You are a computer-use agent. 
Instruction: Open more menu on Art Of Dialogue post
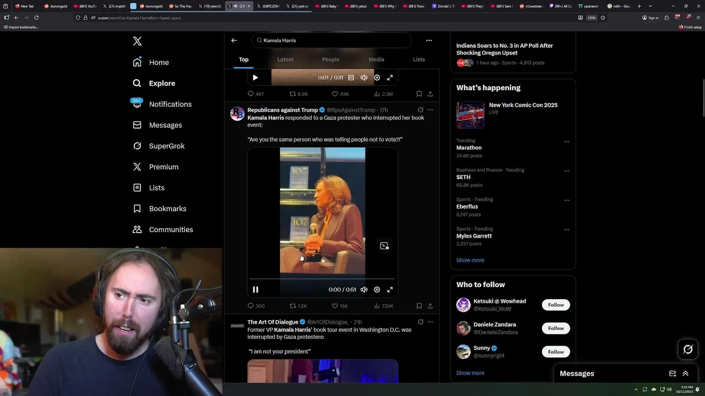pyautogui.click(x=430, y=322)
